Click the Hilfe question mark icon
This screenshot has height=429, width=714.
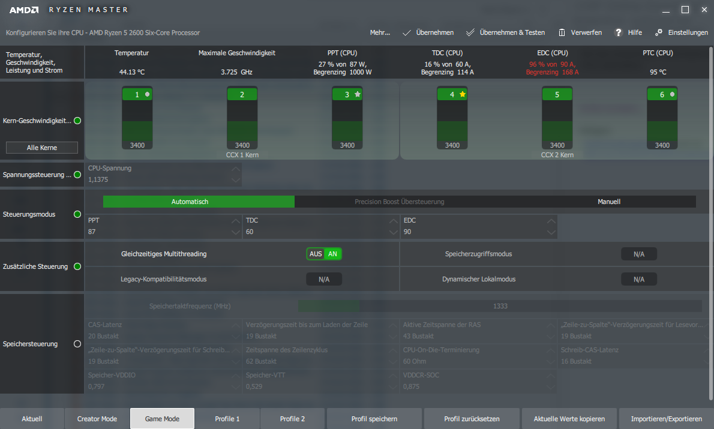point(618,32)
